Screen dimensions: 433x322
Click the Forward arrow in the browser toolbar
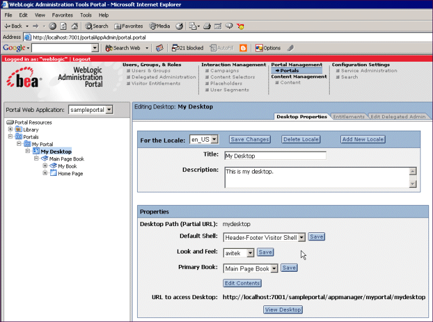[36, 26]
